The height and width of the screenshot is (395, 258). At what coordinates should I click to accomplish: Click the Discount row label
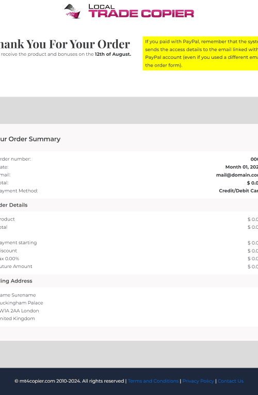pos(9,250)
